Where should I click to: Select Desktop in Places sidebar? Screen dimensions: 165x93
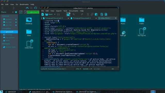coord(9,35)
